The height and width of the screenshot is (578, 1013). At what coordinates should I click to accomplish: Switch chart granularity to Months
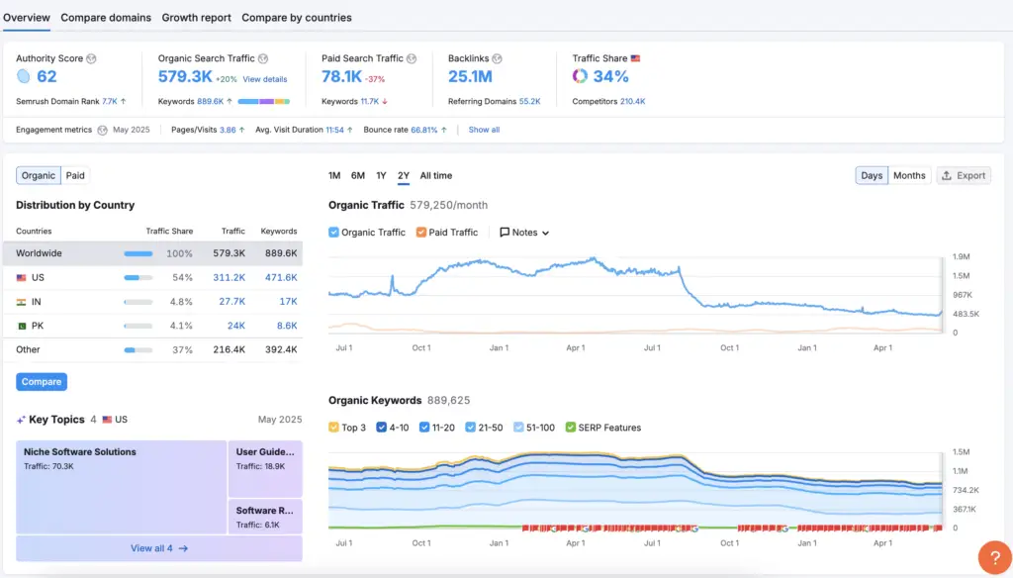tap(909, 176)
